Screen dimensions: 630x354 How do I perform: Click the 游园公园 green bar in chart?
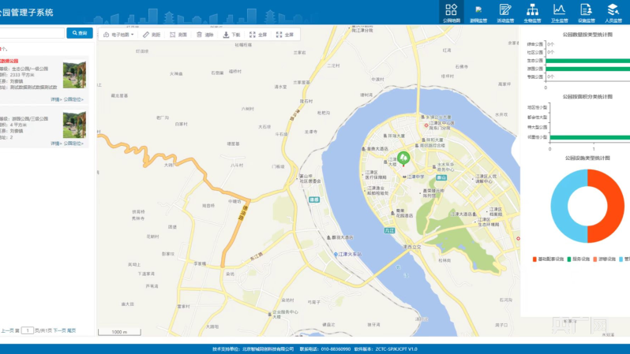pos(588,69)
